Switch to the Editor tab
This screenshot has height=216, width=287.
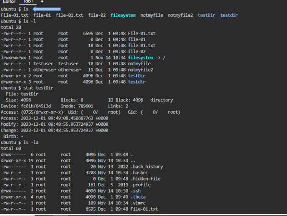pyautogui.click(x=9, y=1)
